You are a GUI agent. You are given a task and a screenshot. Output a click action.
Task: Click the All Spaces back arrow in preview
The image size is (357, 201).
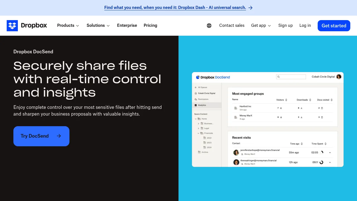(x=196, y=87)
